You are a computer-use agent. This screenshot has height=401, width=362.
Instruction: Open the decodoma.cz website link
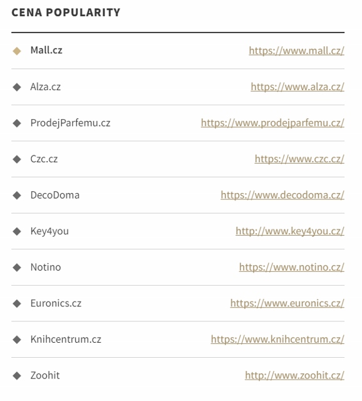[282, 195]
